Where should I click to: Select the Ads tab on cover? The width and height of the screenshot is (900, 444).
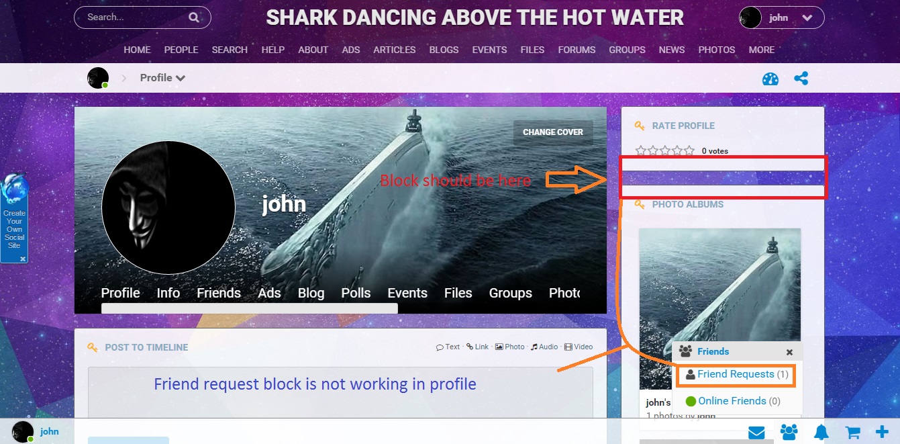pos(269,293)
